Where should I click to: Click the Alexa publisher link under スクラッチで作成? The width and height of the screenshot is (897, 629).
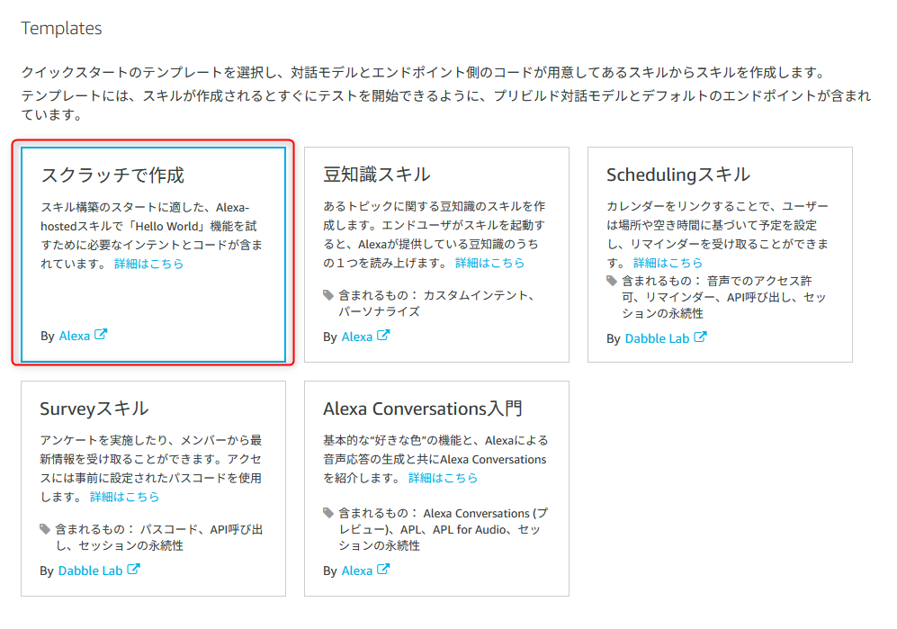[75, 336]
